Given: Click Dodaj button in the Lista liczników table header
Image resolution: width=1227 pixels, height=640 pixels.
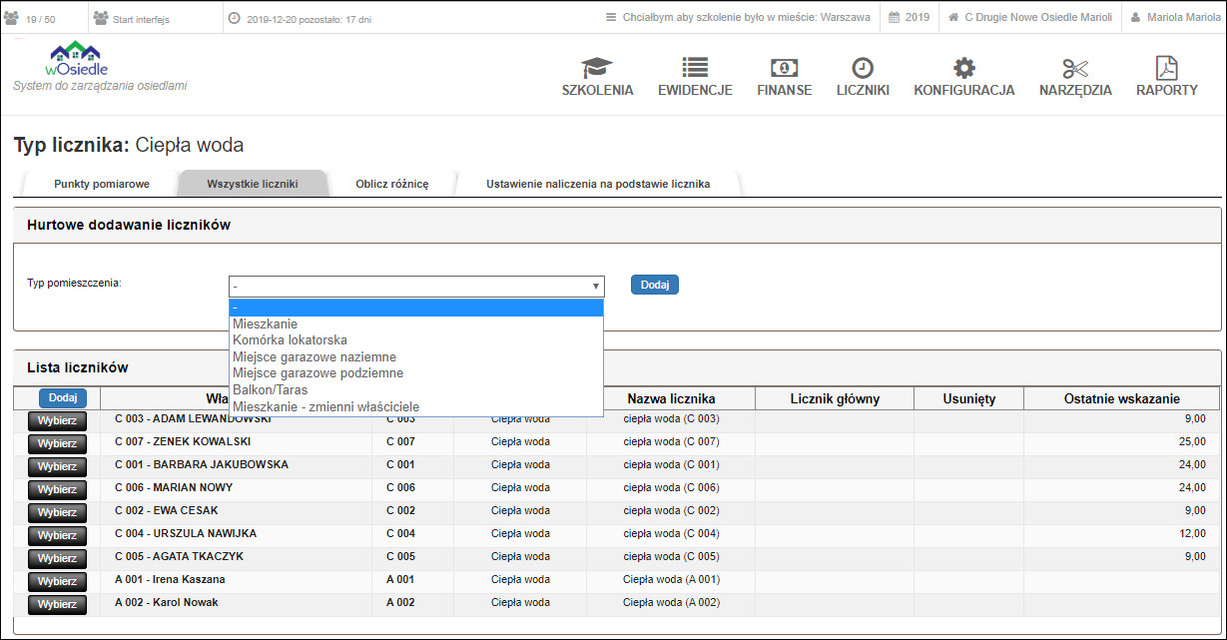Looking at the screenshot, I should [63, 397].
